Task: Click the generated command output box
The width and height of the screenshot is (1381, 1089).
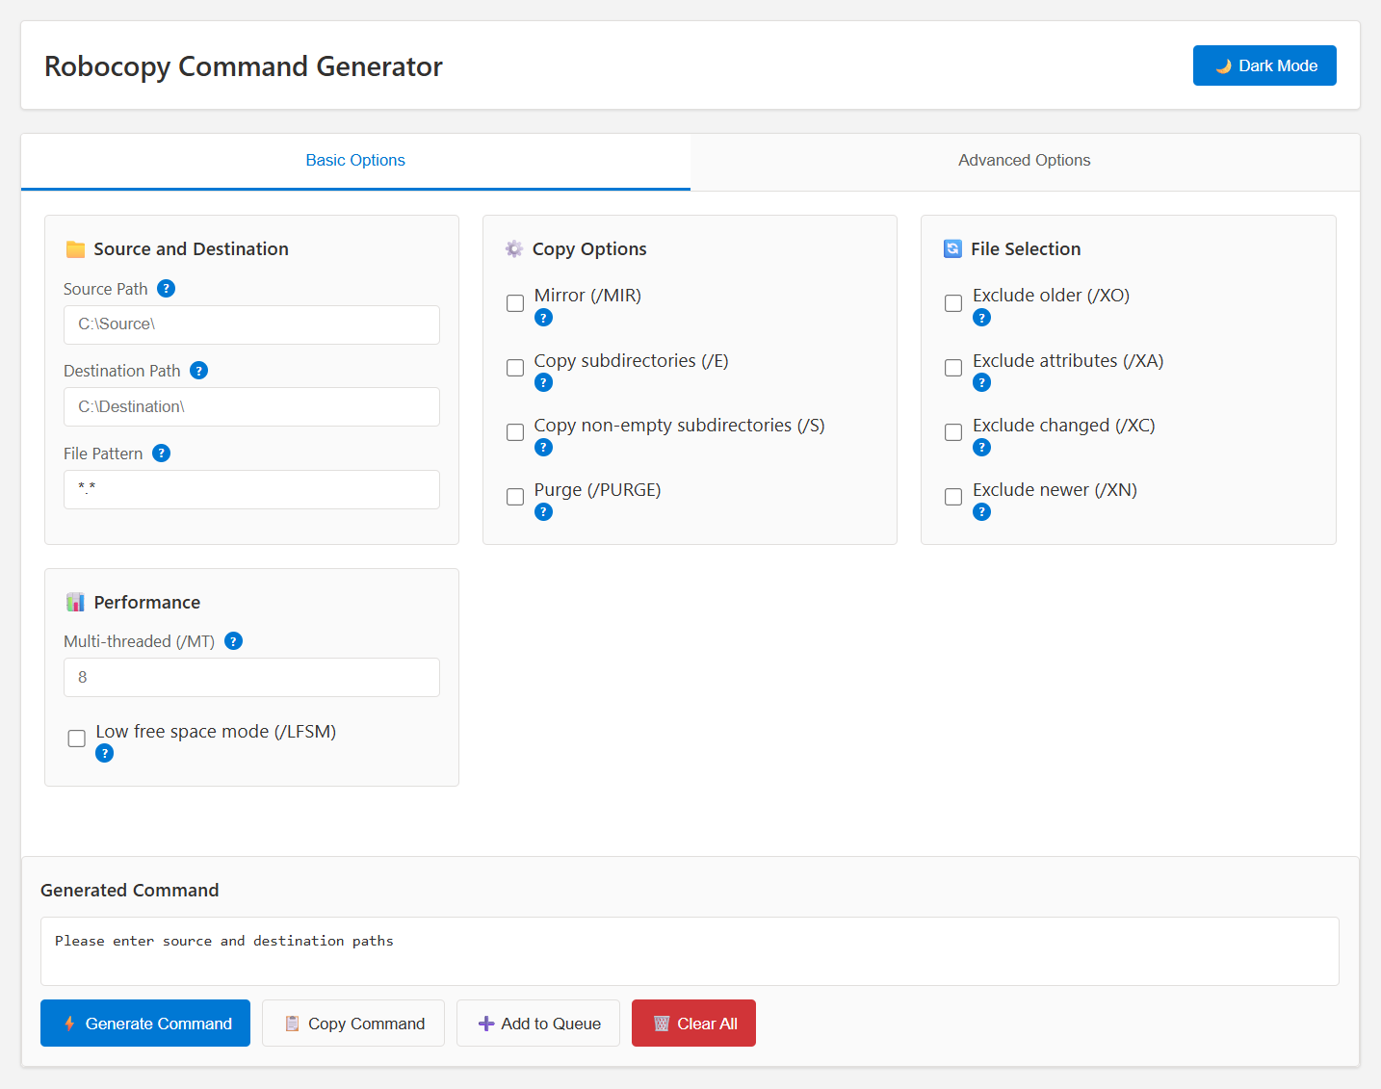Action: [690, 951]
